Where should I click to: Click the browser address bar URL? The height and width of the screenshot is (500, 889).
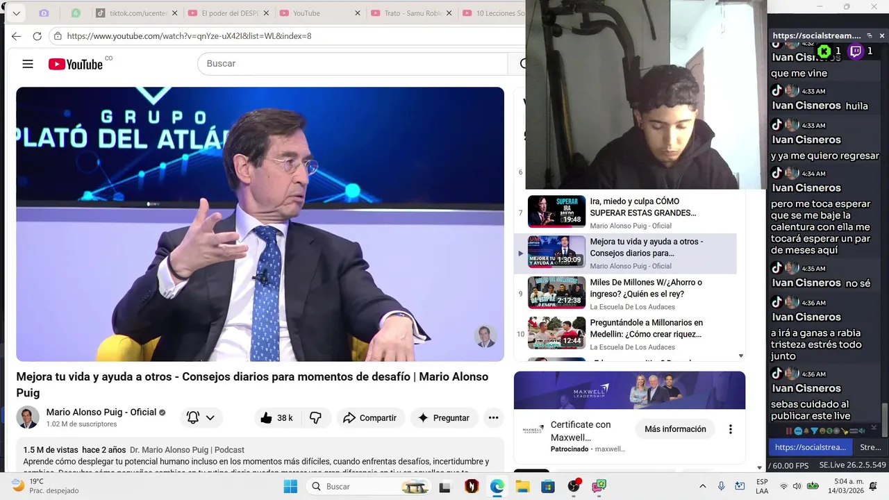pos(189,36)
